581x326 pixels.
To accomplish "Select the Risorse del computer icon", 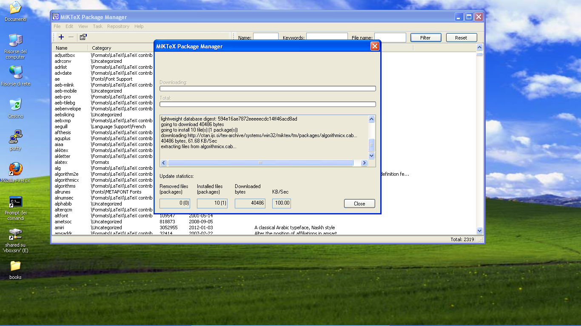I will point(15,46).
